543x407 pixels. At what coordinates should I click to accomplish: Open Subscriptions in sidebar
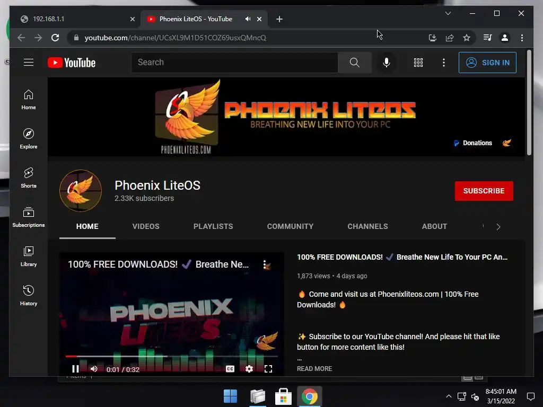point(29,217)
